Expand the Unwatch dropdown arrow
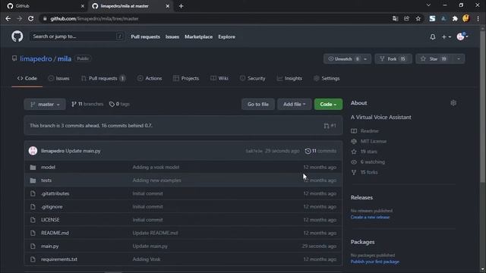486x273 pixels. tap(365, 59)
